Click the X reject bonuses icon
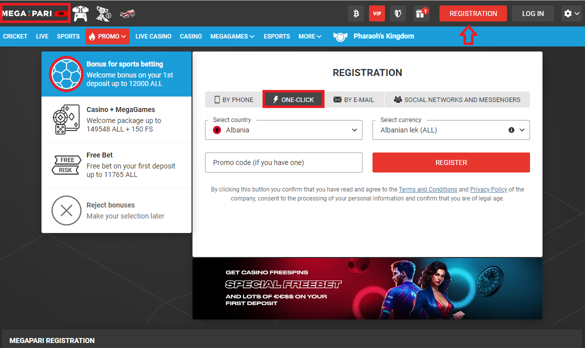The width and height of the screenshot is (585, 348). pyautogui.click(x=66, y=210)
